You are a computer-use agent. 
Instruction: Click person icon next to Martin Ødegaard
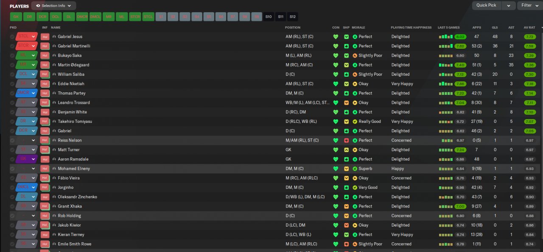[54, 65]
